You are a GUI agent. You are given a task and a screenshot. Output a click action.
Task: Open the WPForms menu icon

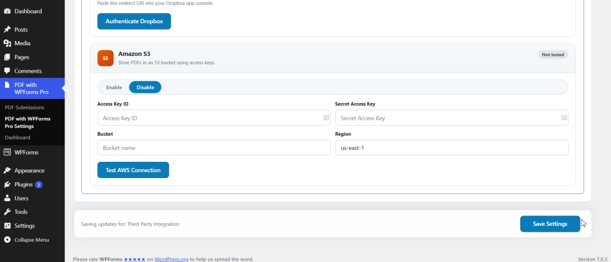point(7,152)
